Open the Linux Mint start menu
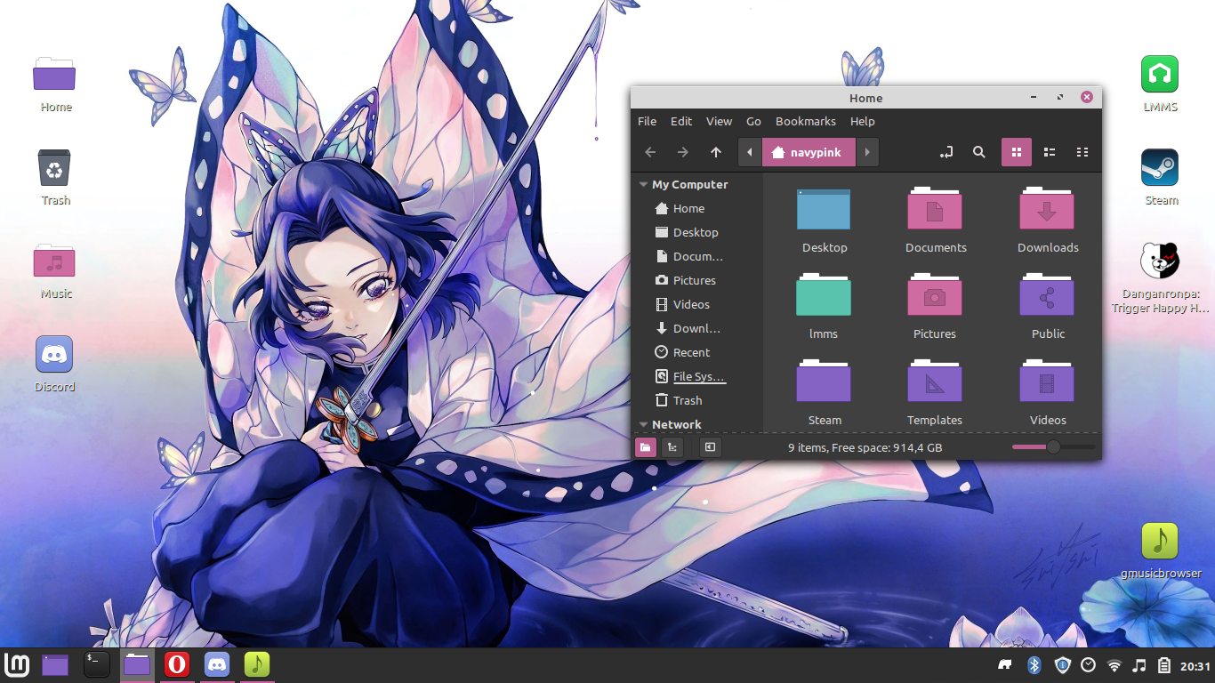This screenshot has height=683, width=1215. pos(18,664)
